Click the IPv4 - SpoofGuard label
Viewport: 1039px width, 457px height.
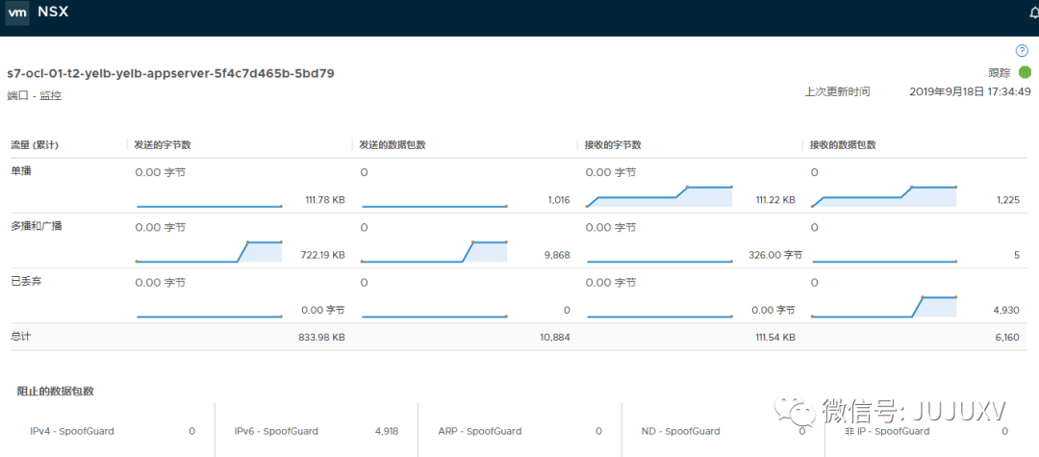click(72, 431)
